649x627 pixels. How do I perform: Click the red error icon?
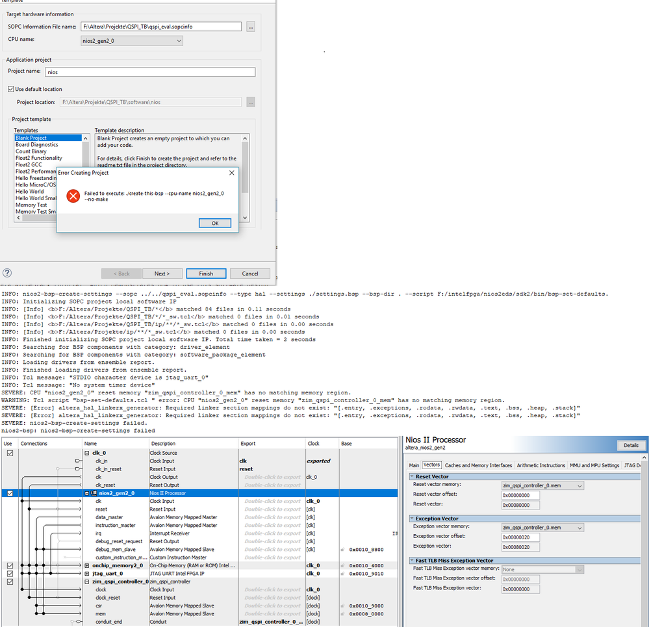(73, 196)
